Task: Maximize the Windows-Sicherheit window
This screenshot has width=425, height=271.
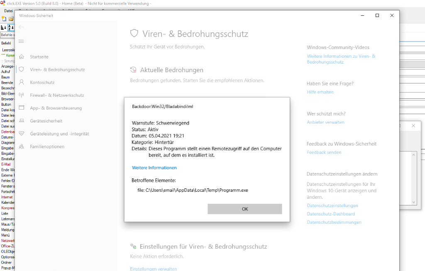Action: [x=377, y=15]
